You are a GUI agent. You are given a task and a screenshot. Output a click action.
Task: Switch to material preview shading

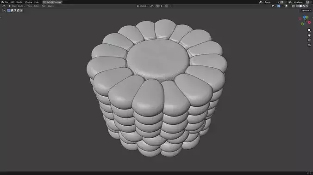click(x=304, y=6)
